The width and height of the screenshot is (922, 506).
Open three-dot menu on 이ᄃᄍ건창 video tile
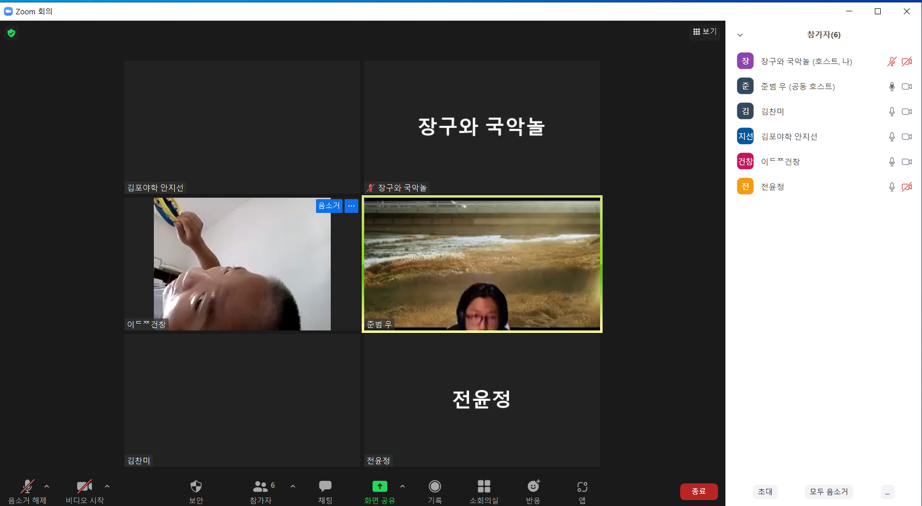[351, 206]
